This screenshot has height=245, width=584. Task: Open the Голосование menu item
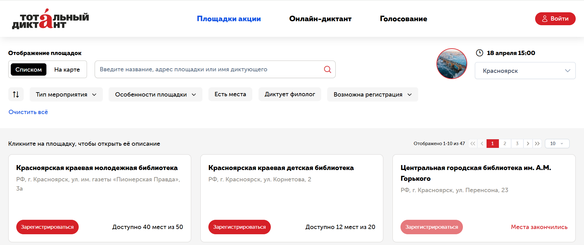pos(403,19)
